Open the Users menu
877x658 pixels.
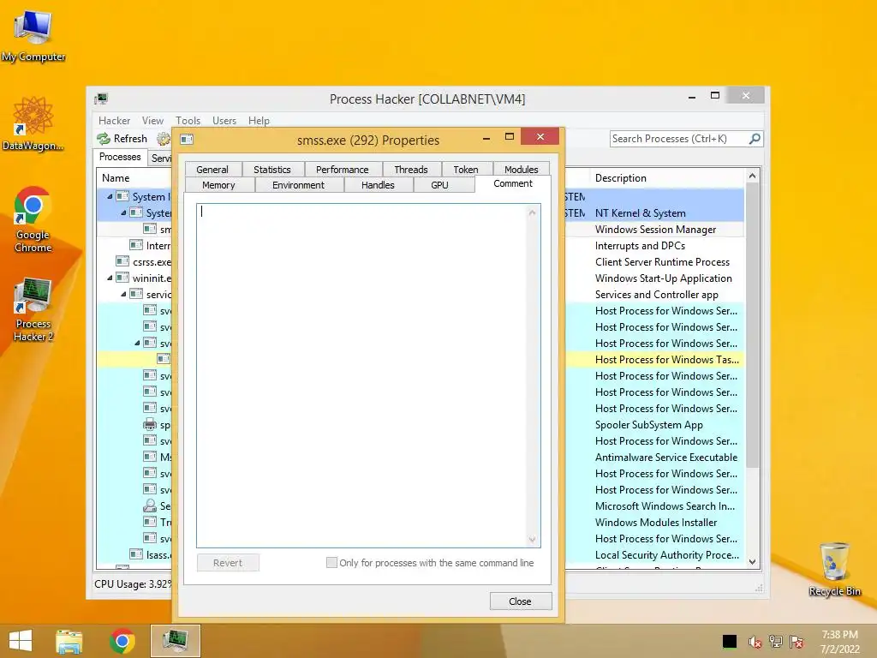[x=224, y=121]
